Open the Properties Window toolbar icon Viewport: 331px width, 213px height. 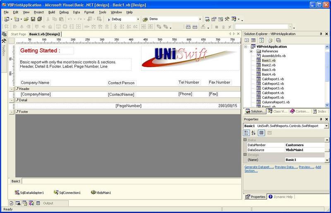coord(214,19)
